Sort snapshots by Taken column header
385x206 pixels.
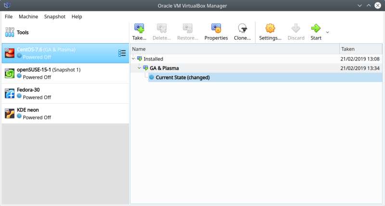point(361,49)
